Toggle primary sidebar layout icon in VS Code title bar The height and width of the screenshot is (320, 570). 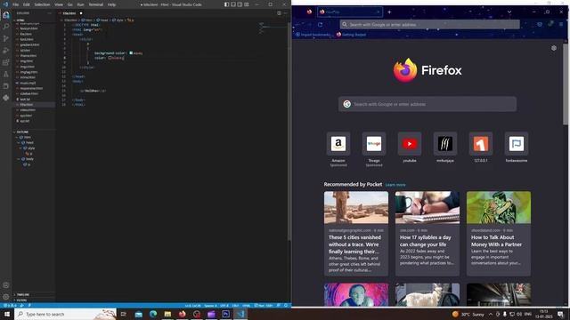click(x=226, y=4)
